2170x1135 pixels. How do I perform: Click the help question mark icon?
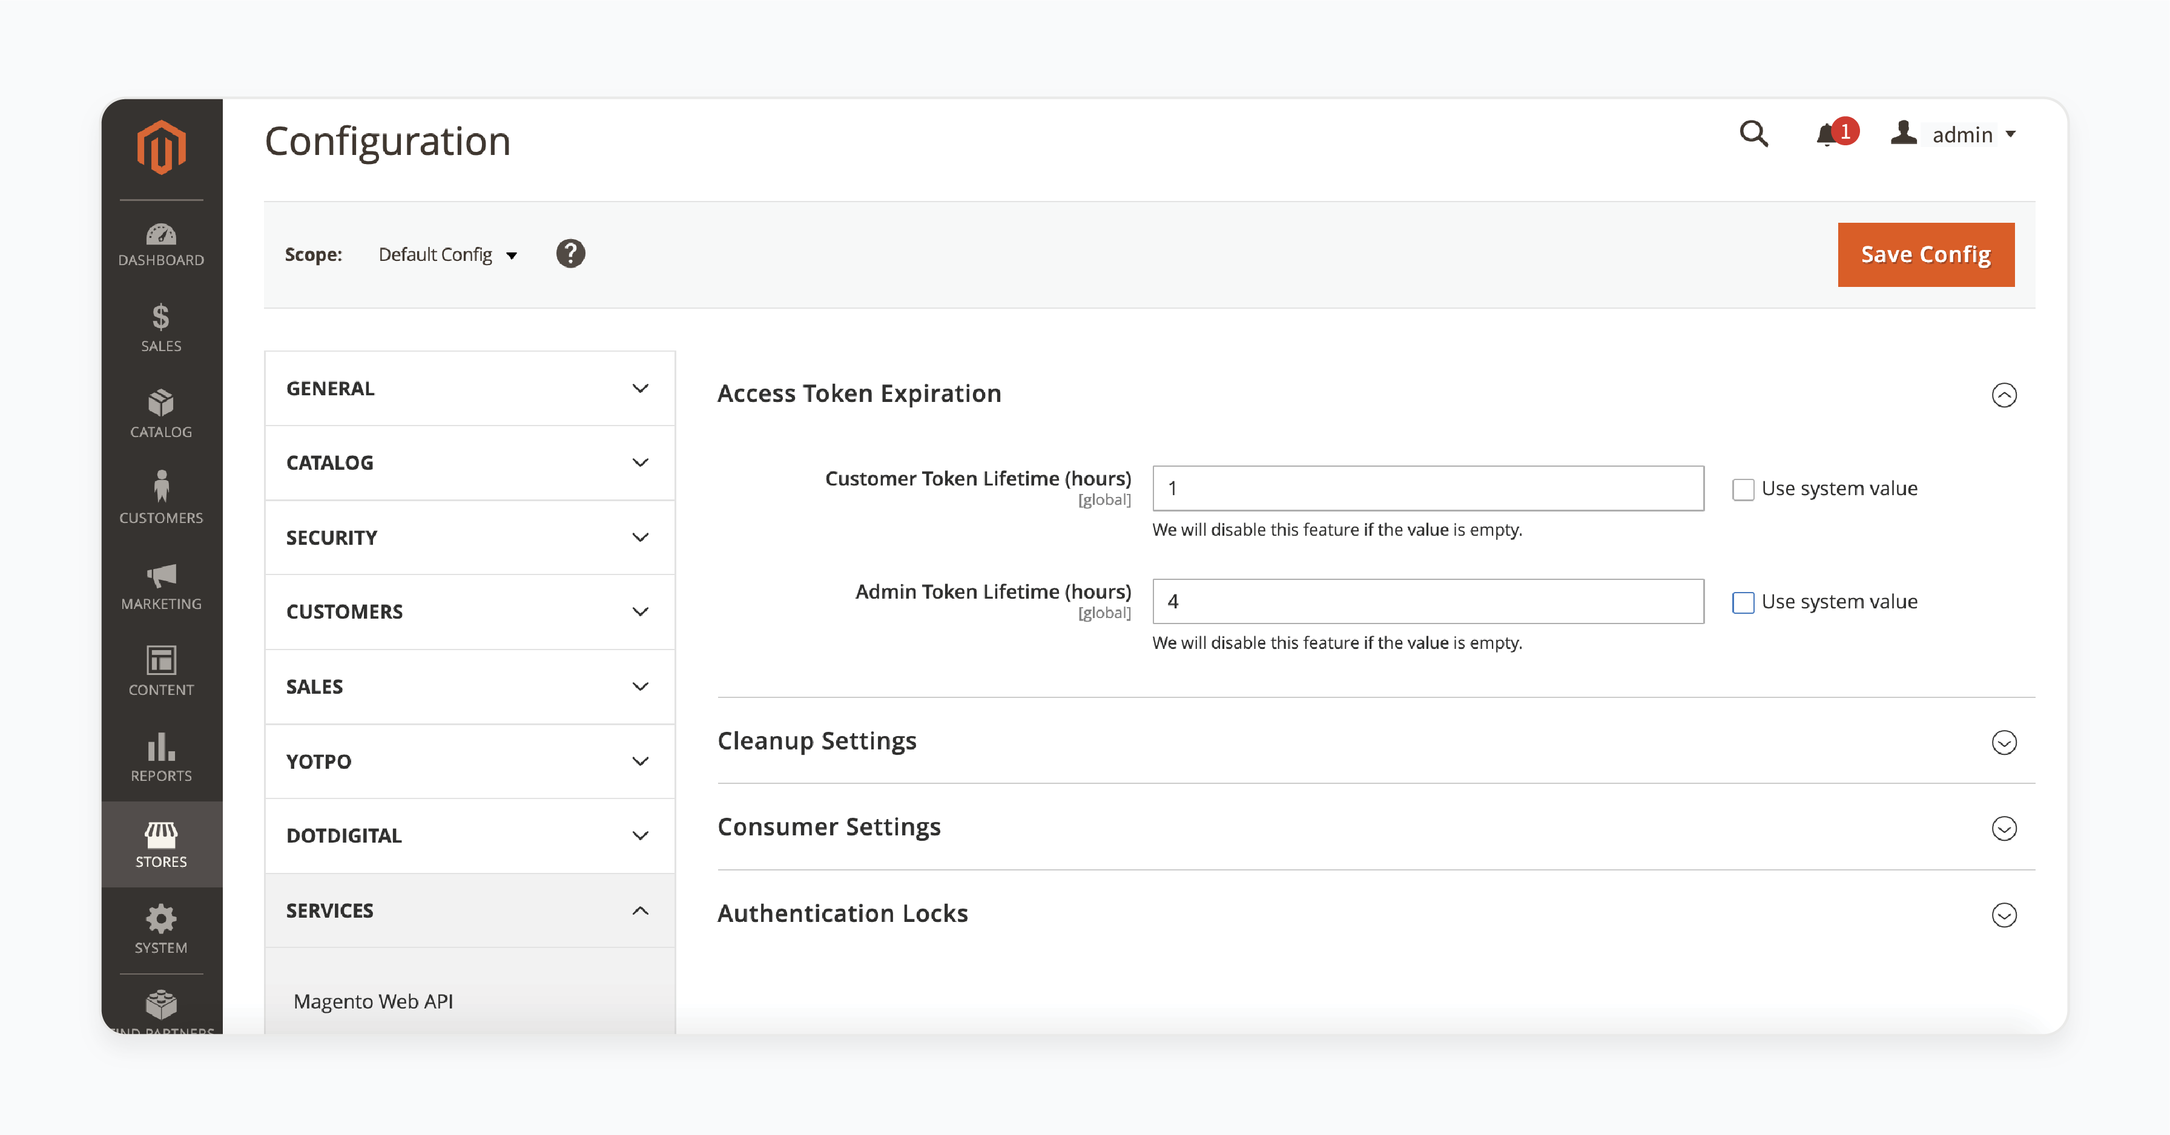pyautogui.click(x=571, y=254)
